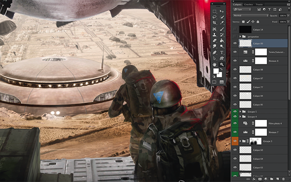Open the Normal blend mode dropdown
The image size is (291, 182).
[x=251, y=15]
